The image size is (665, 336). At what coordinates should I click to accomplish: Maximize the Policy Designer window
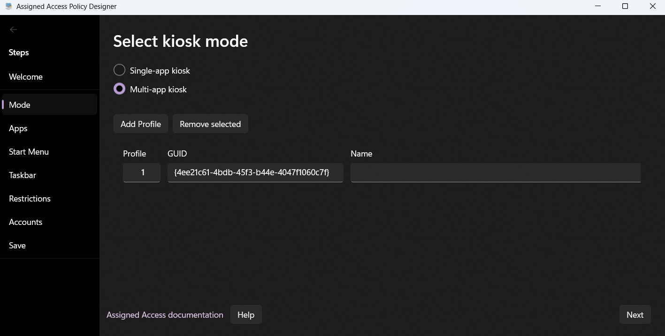coord(625,7)
